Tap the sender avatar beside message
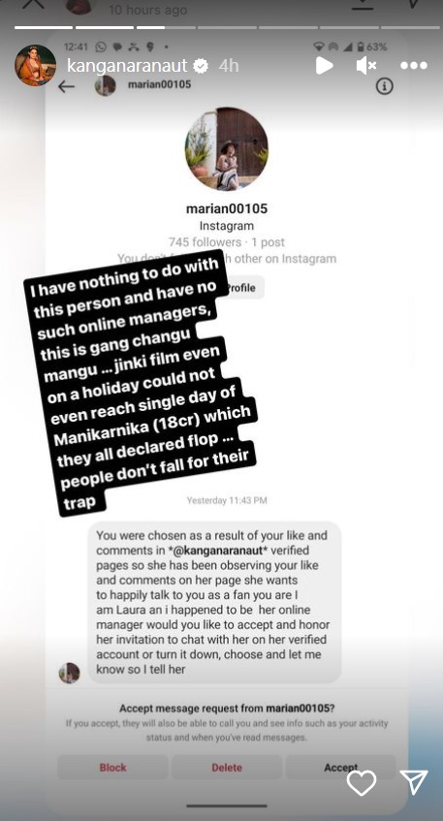443x821 pixels. tap(69, 673)
